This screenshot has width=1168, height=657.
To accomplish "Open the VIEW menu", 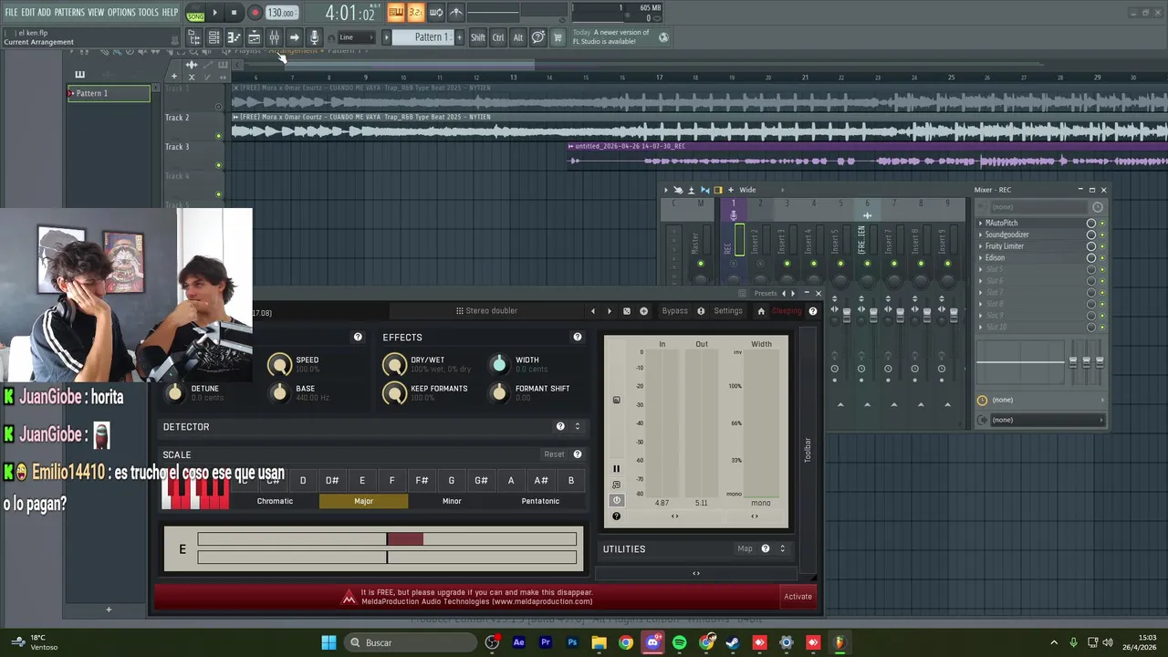I will click(96, 13).
